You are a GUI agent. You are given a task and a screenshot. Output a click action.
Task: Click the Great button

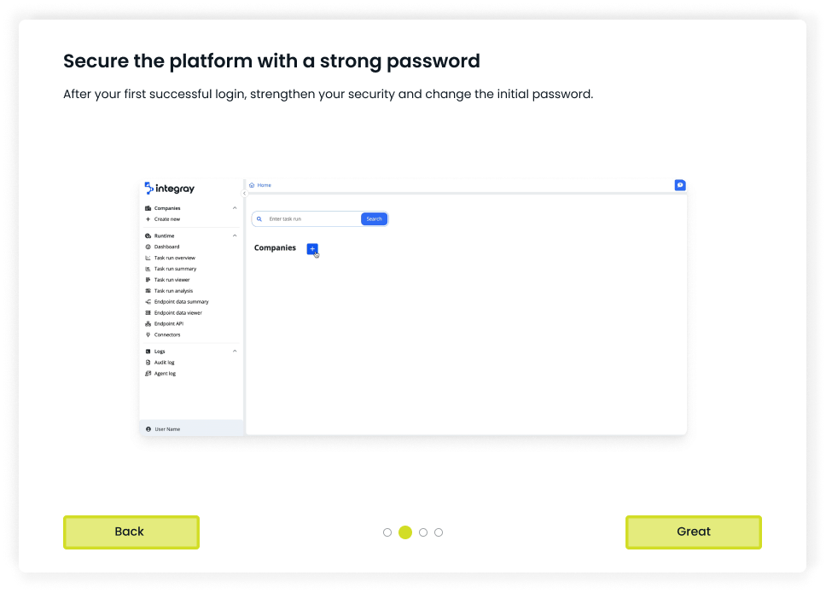(693, 532)
